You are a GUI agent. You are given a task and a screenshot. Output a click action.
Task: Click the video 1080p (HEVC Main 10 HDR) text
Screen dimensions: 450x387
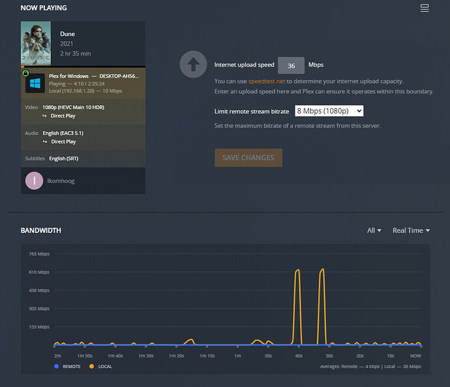(73, 108)
